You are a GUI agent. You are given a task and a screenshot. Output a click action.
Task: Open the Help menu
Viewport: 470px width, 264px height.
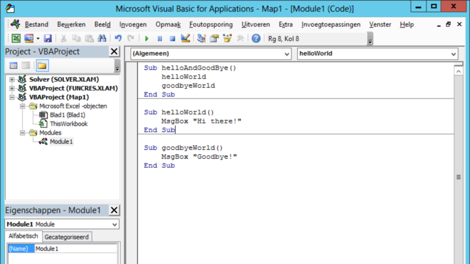(407, 25)
